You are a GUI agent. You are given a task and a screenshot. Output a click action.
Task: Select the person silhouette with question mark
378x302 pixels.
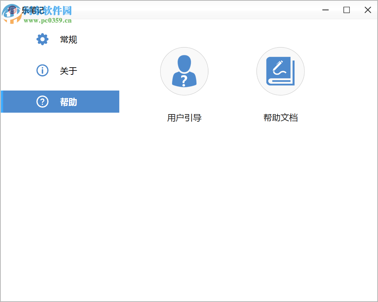(x=184, y=71)
